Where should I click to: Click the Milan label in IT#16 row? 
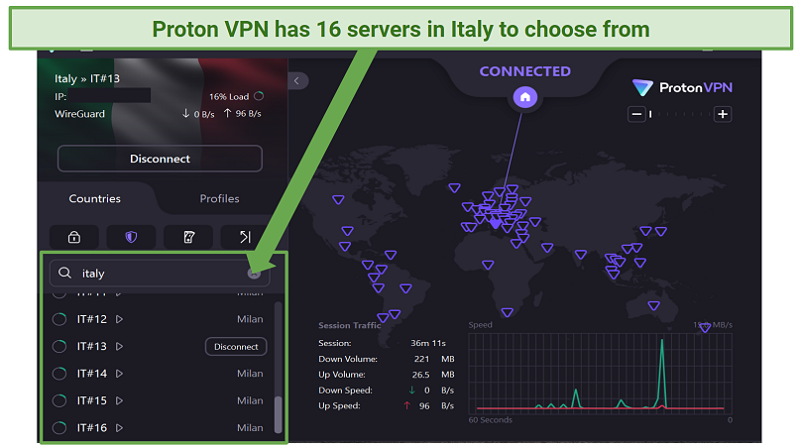(250, 427)
